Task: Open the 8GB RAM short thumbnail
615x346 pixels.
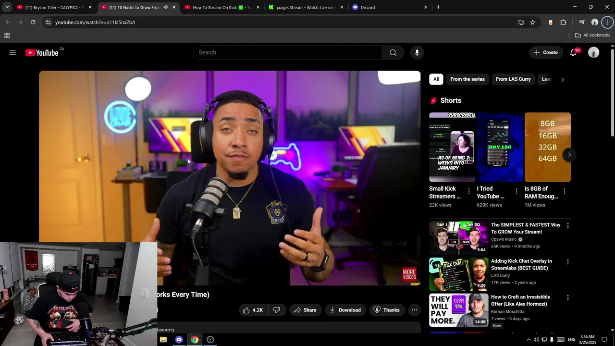Action: click(x=548, y=147)
